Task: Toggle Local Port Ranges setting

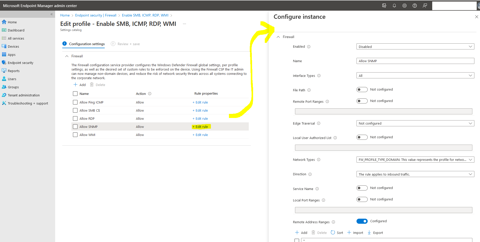Action: pyautogui.click(x=362, y=199)
